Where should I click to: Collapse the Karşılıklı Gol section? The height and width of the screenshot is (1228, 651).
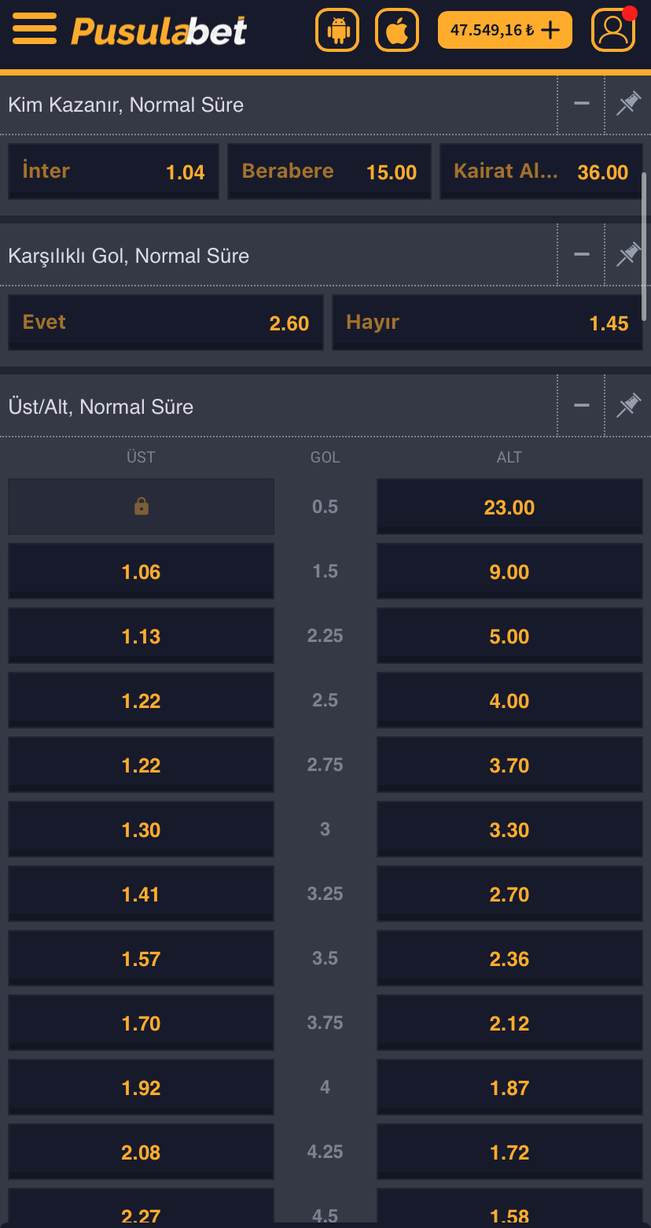[582, 255]
